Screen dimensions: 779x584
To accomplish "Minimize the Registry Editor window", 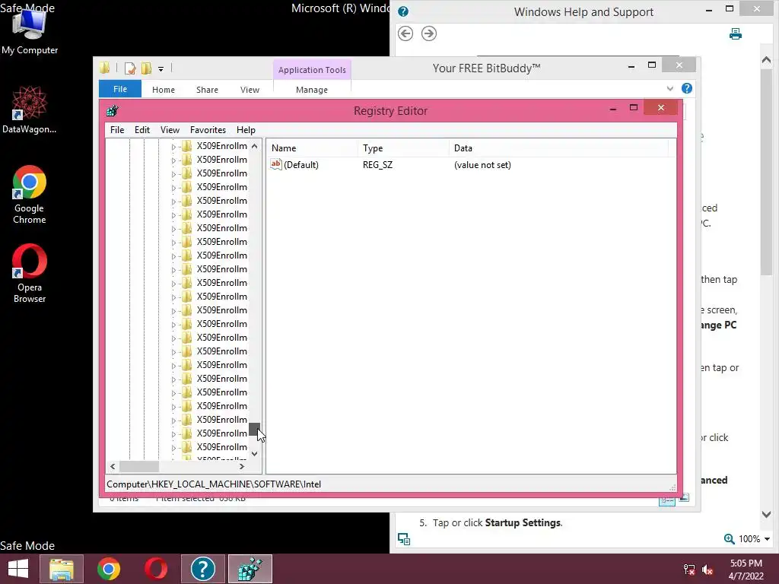I will (613, 108).
